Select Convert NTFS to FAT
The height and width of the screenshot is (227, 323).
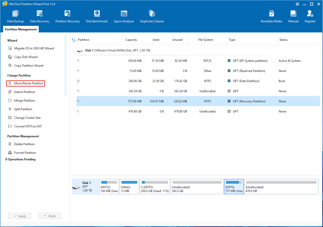(x=27, y=126)
